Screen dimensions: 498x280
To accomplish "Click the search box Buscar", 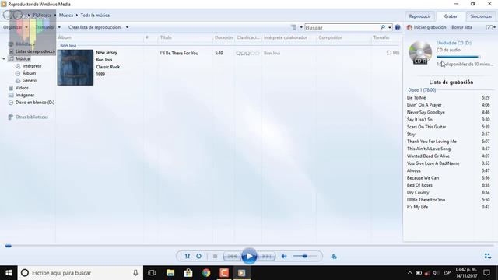I will [342, 28].
